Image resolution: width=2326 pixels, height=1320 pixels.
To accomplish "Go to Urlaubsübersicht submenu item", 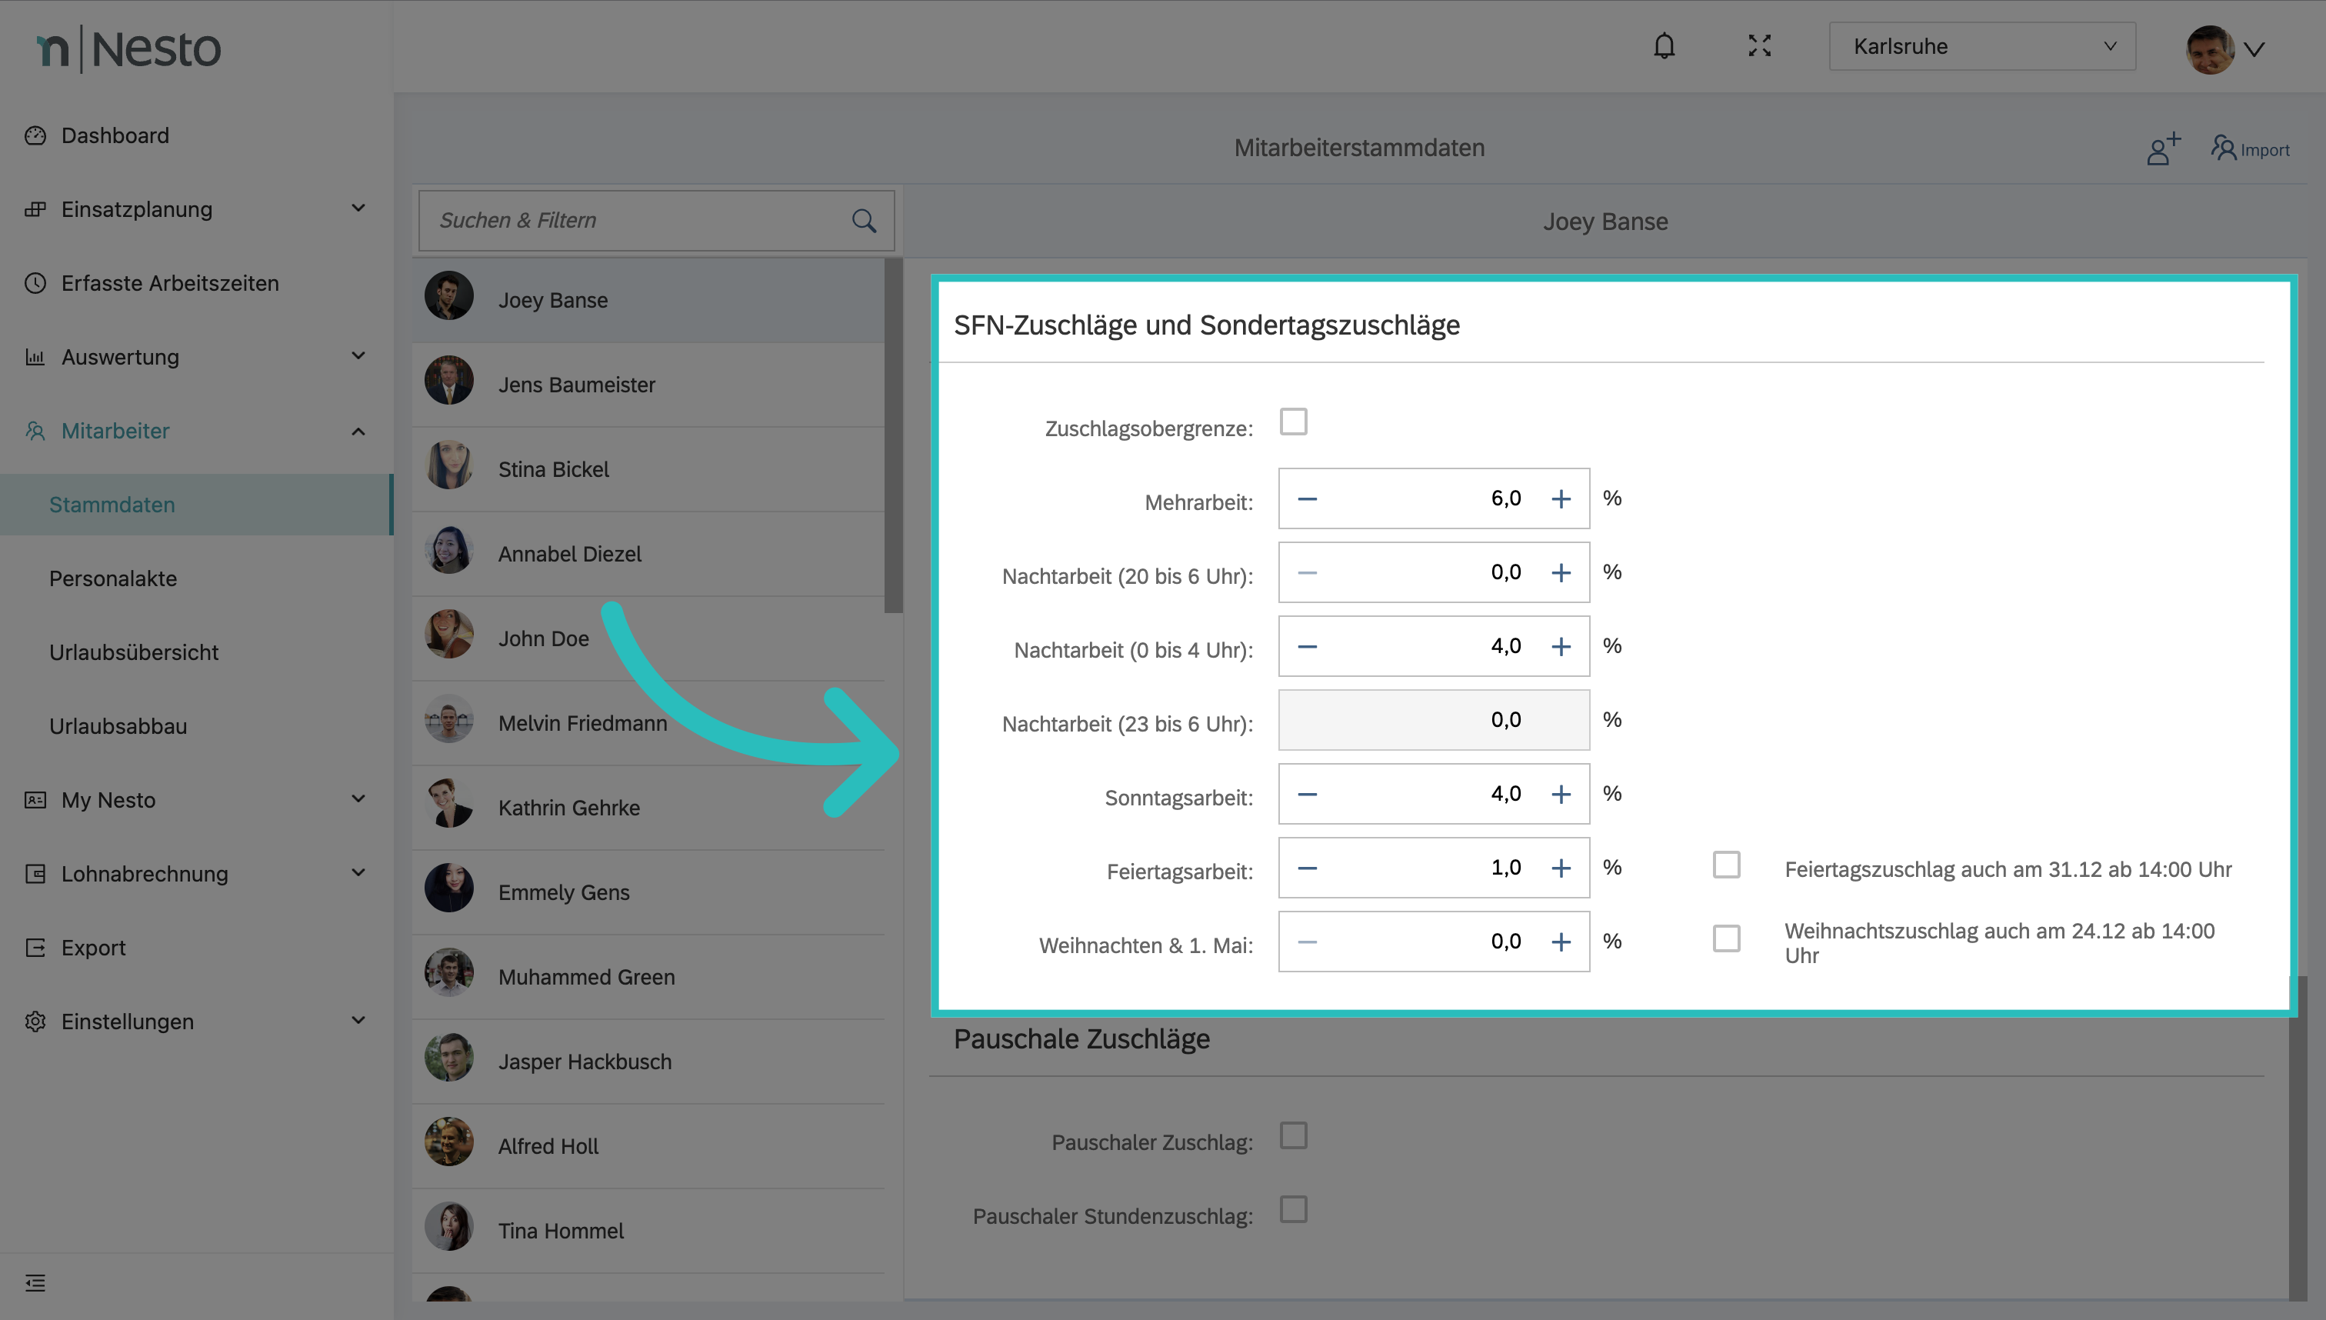I will pyautogui.click(x=134, y=652).
